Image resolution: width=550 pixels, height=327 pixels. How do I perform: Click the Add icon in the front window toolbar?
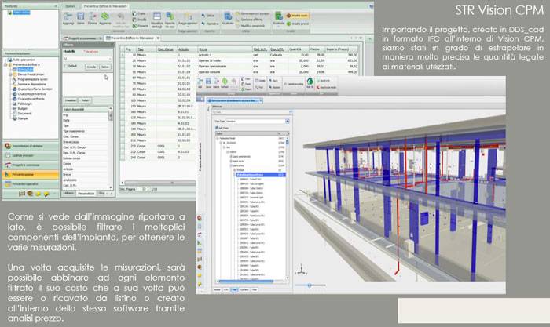(200, 82)
